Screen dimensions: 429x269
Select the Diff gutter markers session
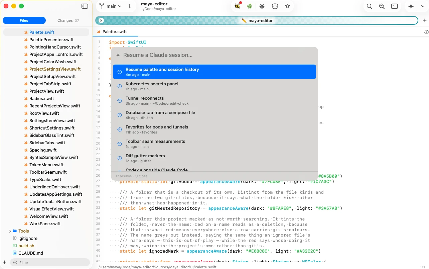tap(214, 158)
